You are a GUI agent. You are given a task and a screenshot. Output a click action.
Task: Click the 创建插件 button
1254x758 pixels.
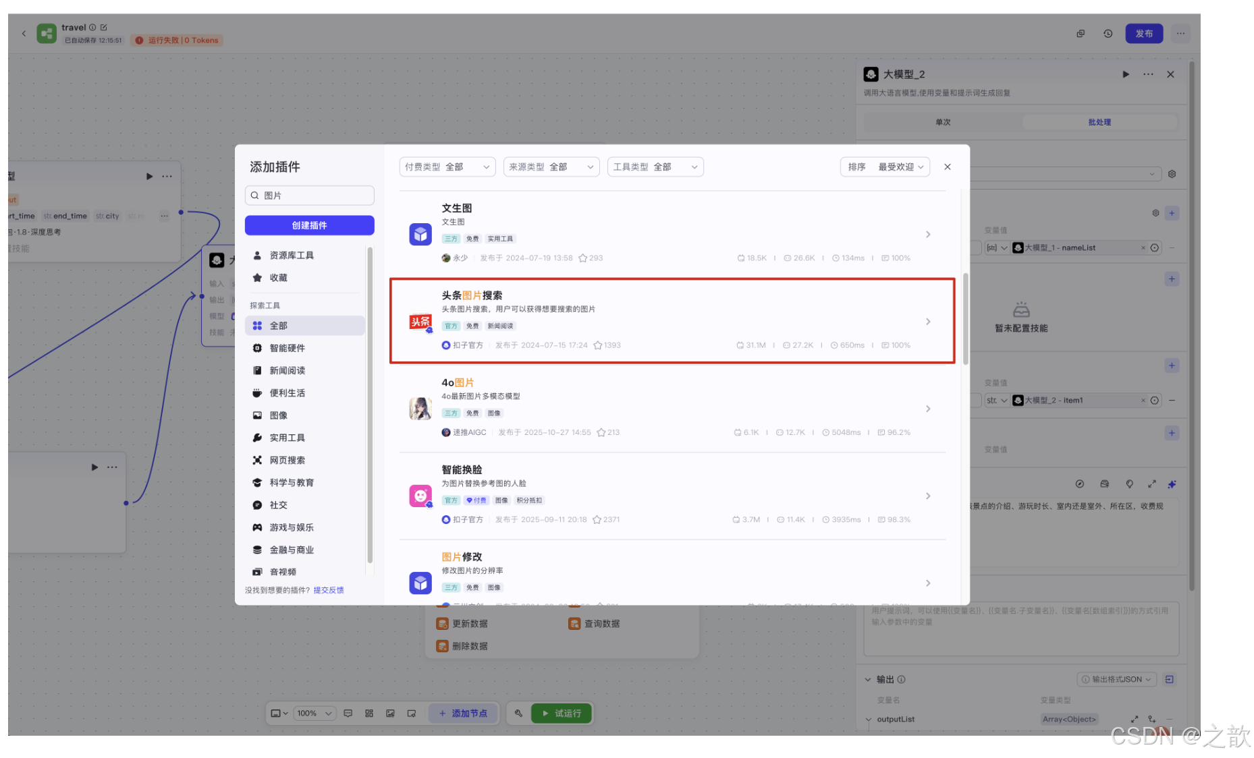point(309,225)
